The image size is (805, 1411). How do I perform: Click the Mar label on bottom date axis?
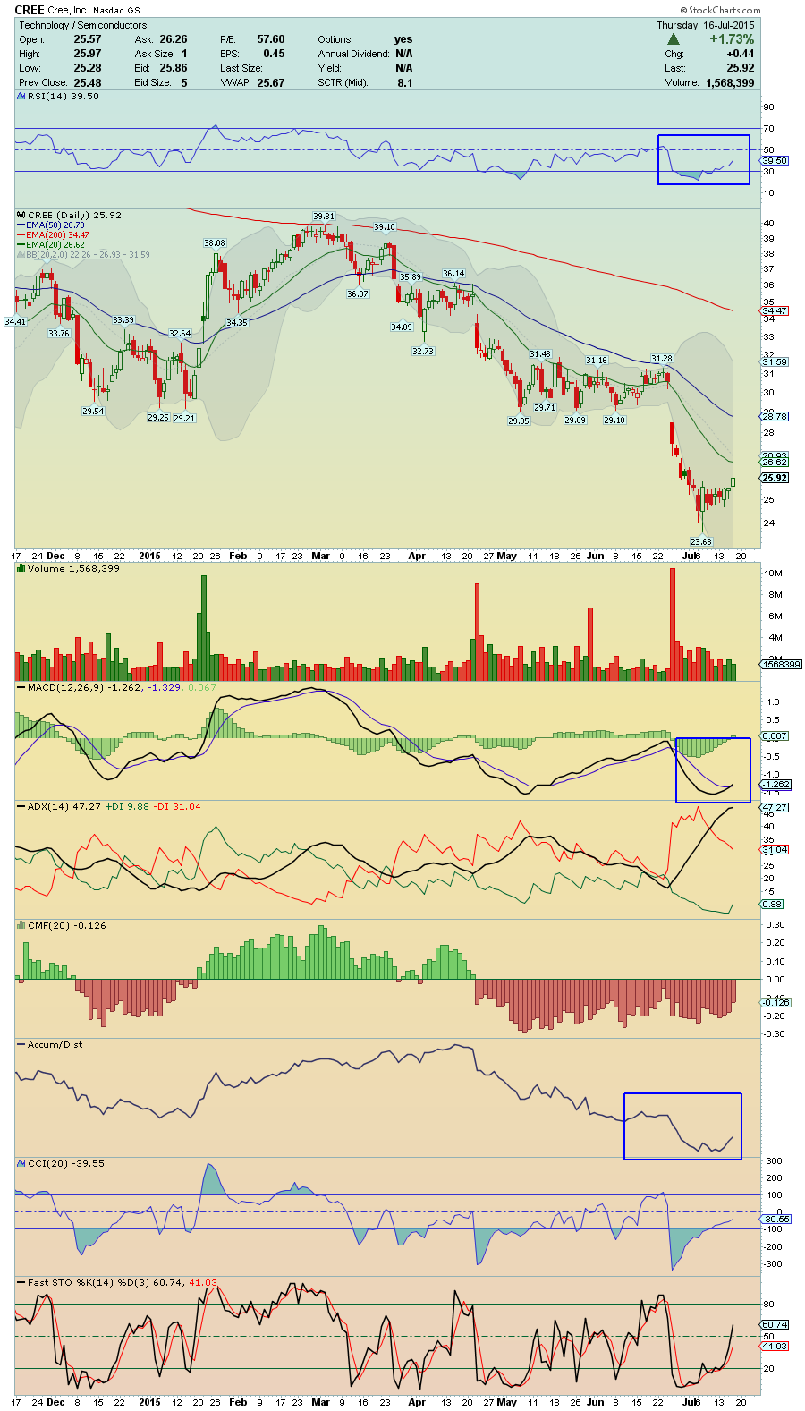click(320, 1402)
